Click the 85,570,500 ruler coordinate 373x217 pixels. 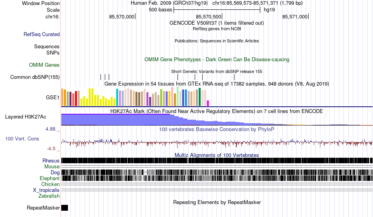208,16
